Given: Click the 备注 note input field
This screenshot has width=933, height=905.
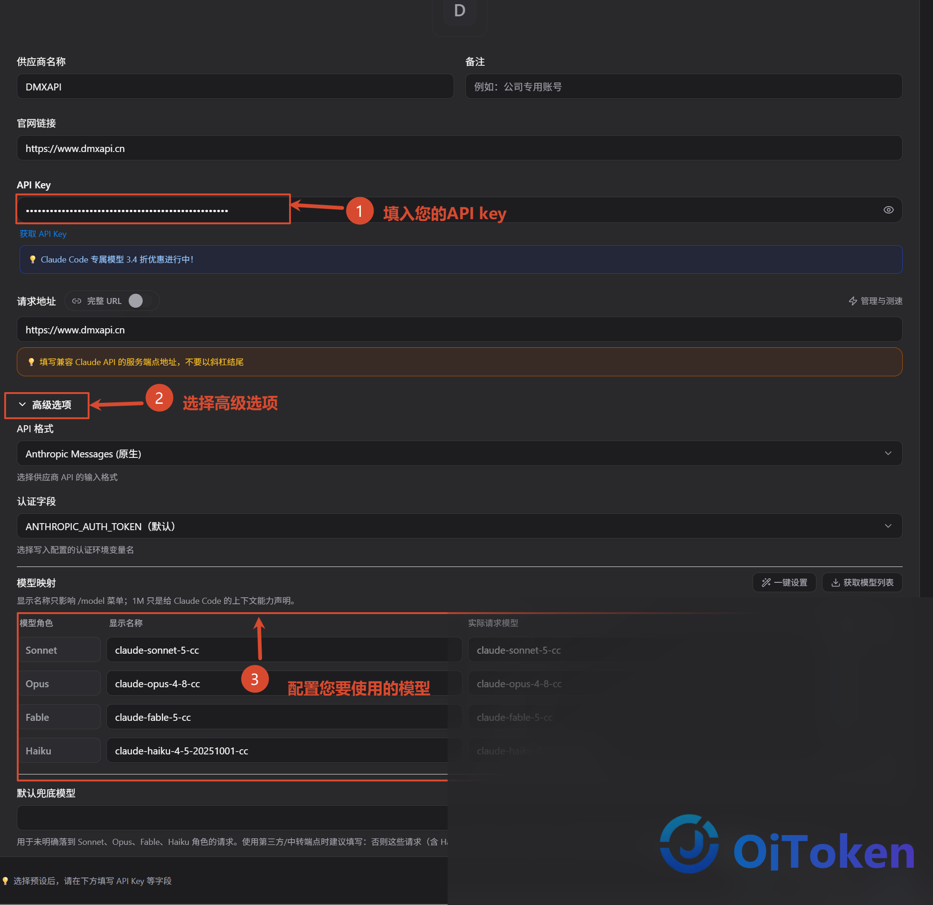Looking at the screenshot, I should [684, 87].
